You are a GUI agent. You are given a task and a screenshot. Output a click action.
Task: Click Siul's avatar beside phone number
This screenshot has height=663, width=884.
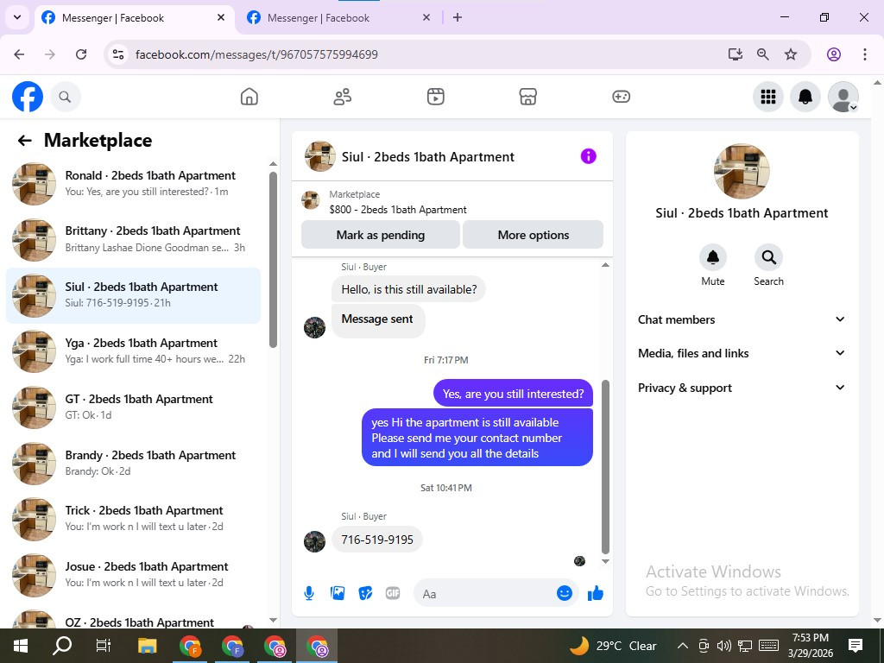(x=314, y=541)
